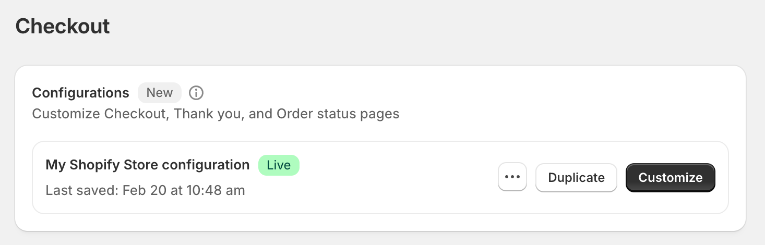Duplicate the My Shopify Store configuration
Screen dimensions: 765x245
(x=576, y=177)
